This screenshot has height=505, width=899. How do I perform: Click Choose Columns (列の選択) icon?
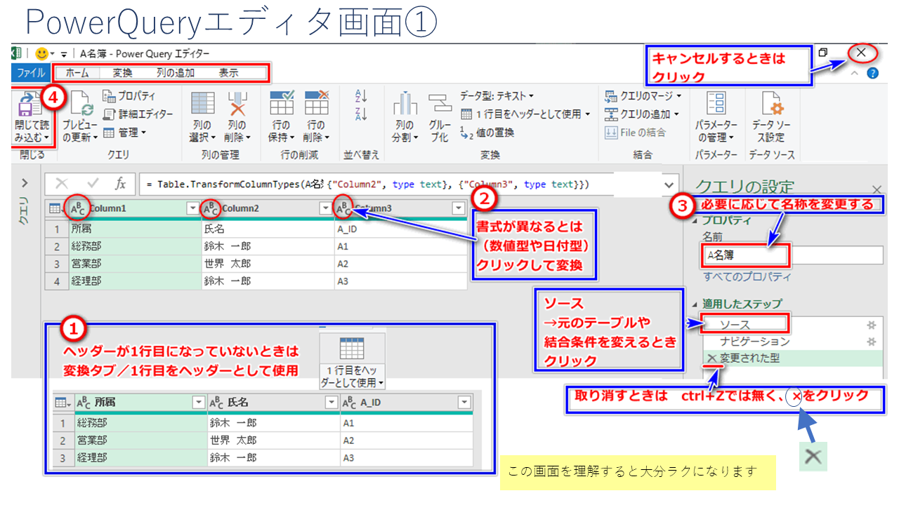coord(203,103)
